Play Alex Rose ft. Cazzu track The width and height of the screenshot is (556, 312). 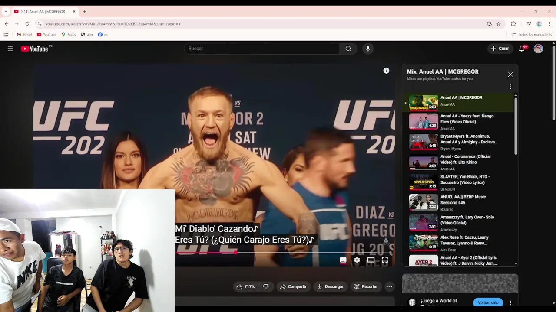click(458, 243)
